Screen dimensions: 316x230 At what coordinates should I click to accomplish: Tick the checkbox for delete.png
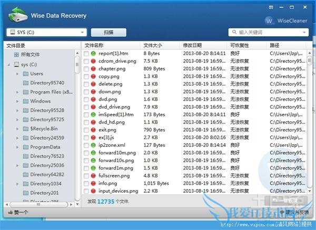(86, 84)
